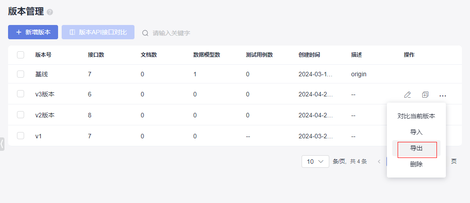The width and height of the screenshot is (470, 203).
Task: Click the v3版本 version name
Action: 45,94
